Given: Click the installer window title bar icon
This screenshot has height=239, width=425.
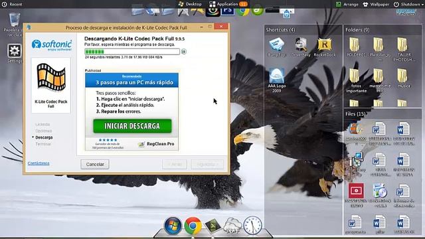Looking at the screenshot, I should tap(29, 27).
